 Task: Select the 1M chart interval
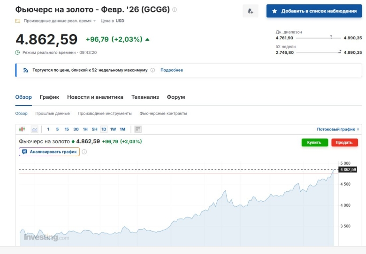122,129
